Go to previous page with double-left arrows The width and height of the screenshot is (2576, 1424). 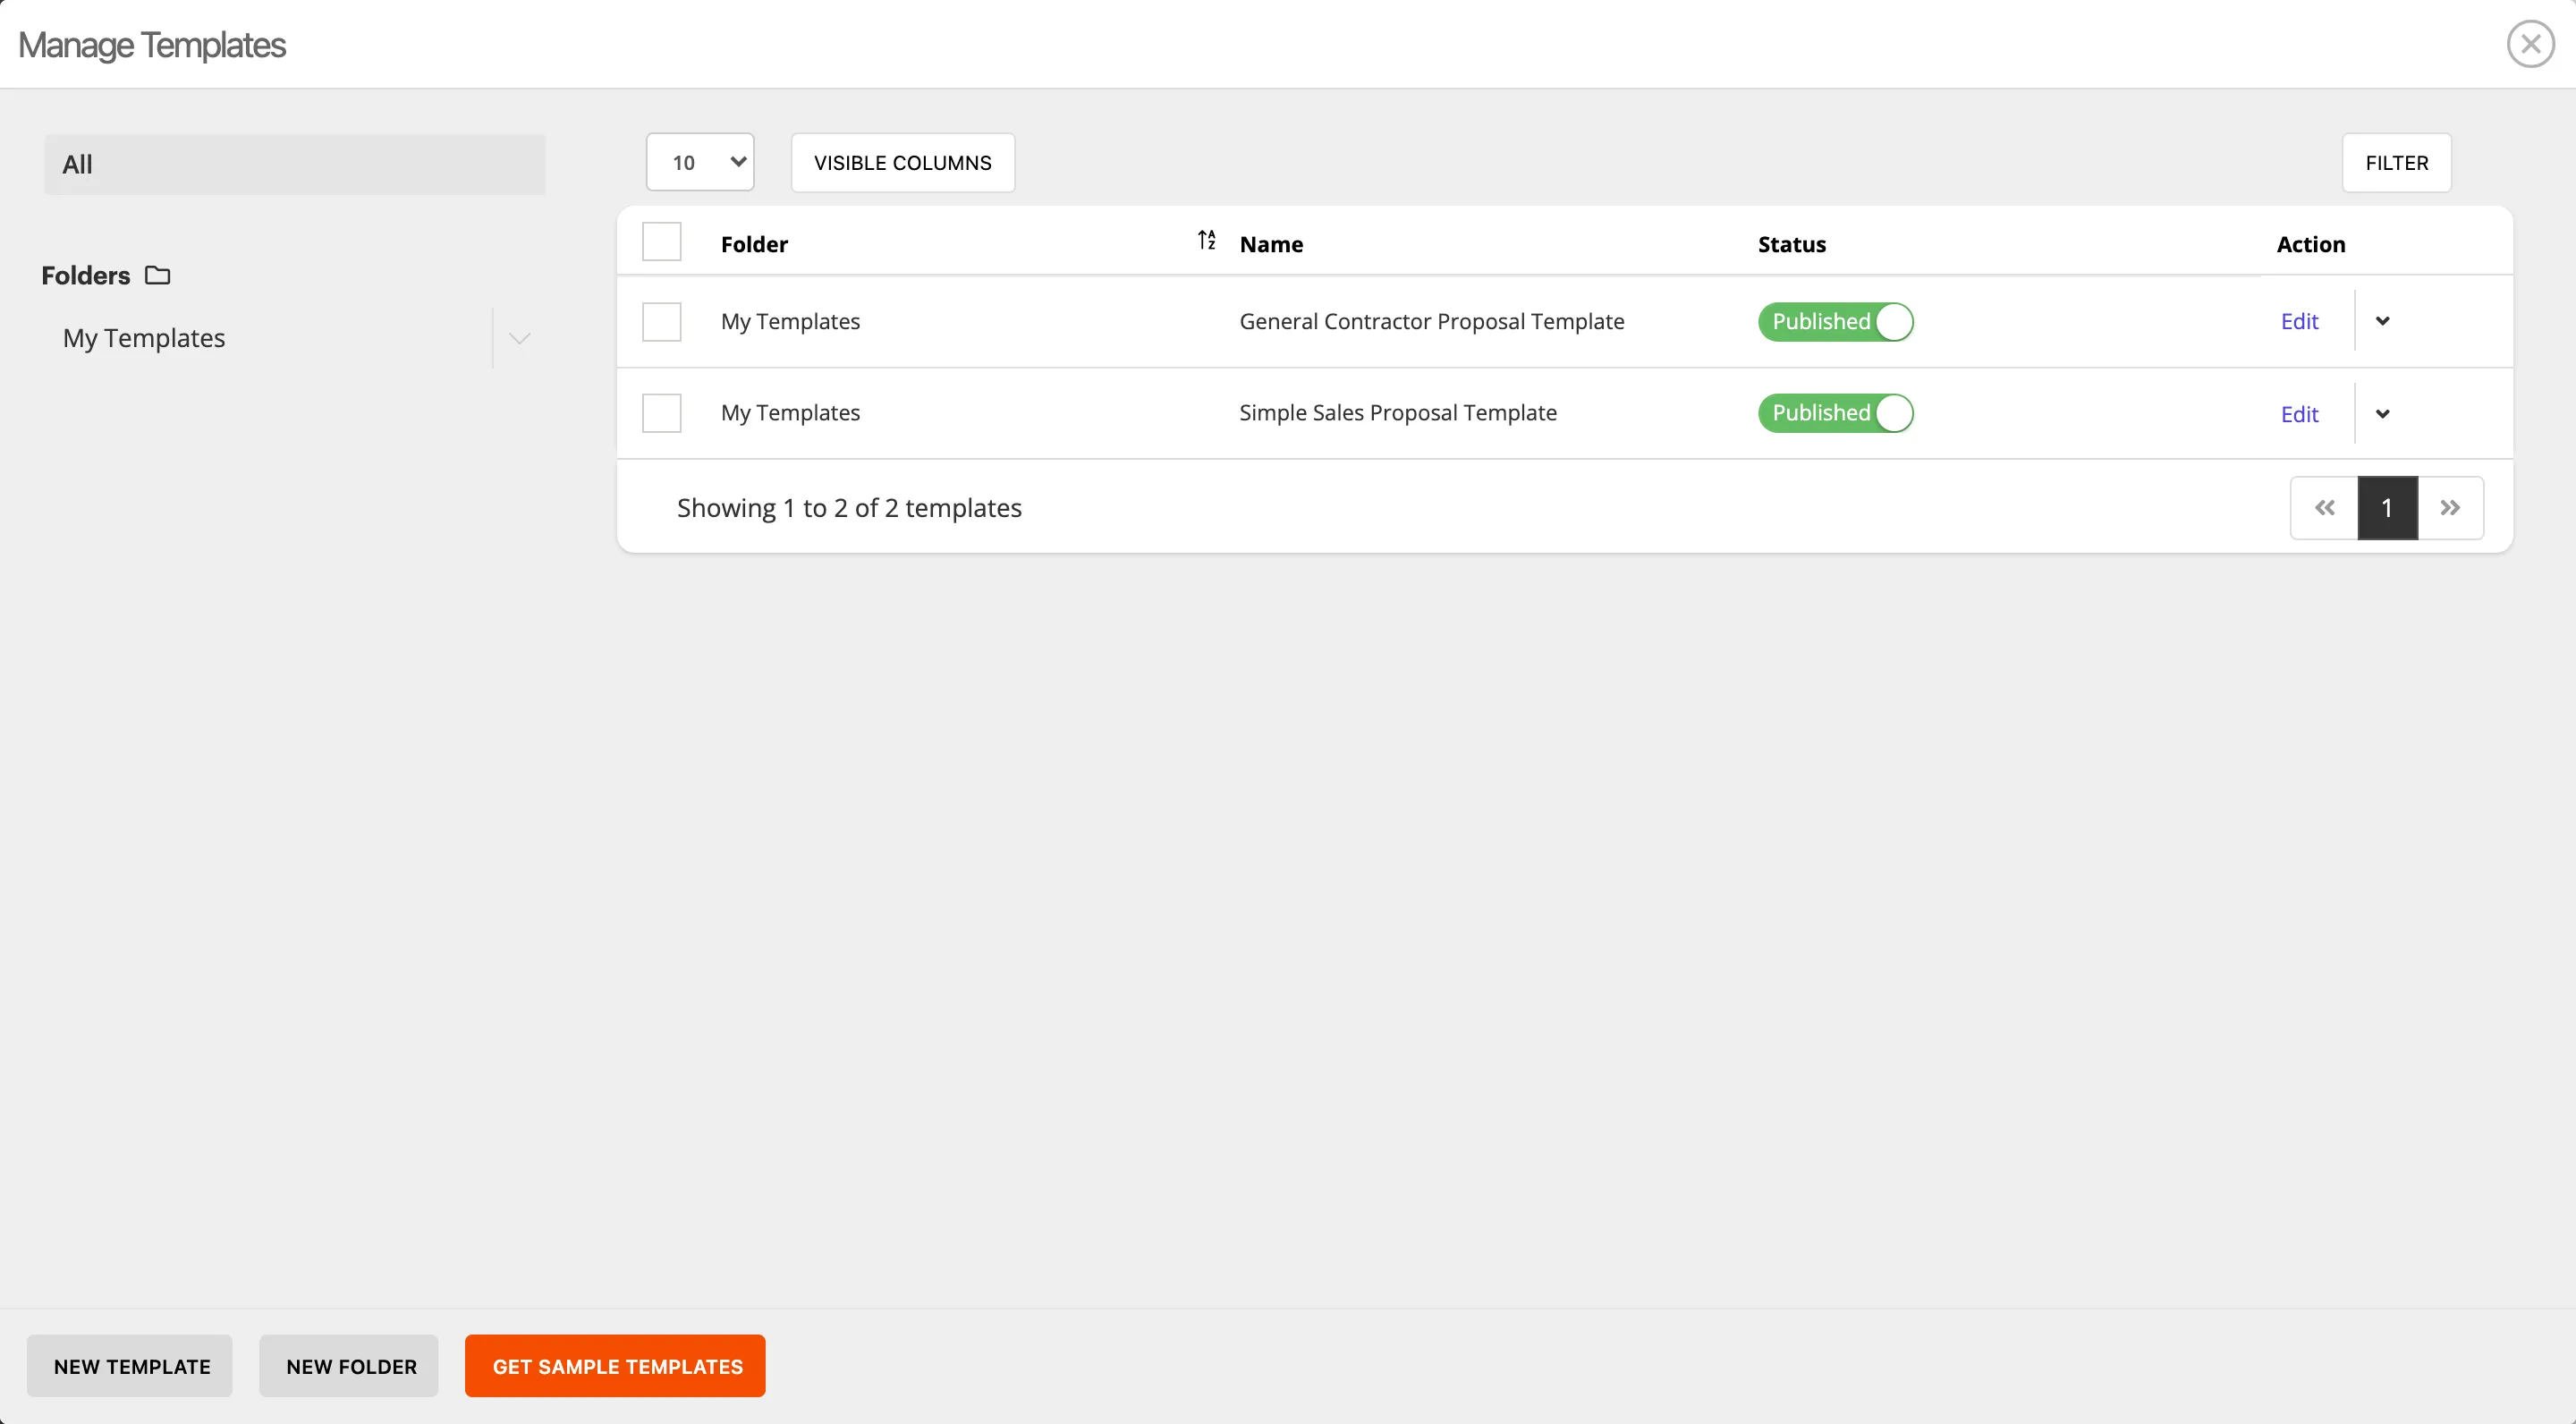click(2324, 508)
